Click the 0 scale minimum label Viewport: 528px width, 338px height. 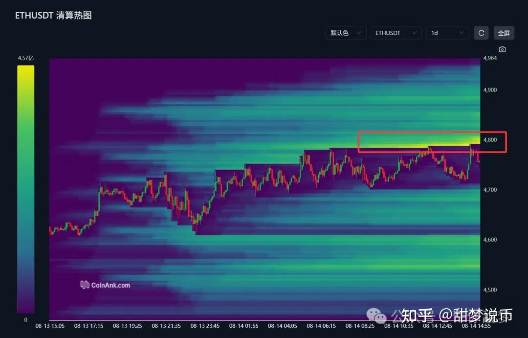(x=26, y=320)
